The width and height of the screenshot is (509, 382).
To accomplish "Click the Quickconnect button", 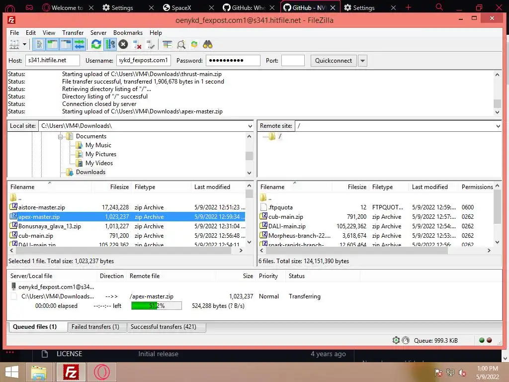I will [334, 61].
